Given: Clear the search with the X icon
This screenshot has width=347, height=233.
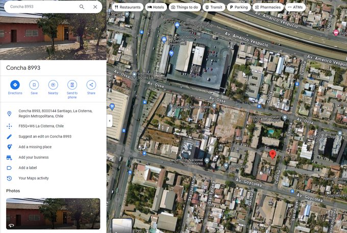Looking at the screenshot, I should [95, 7].
